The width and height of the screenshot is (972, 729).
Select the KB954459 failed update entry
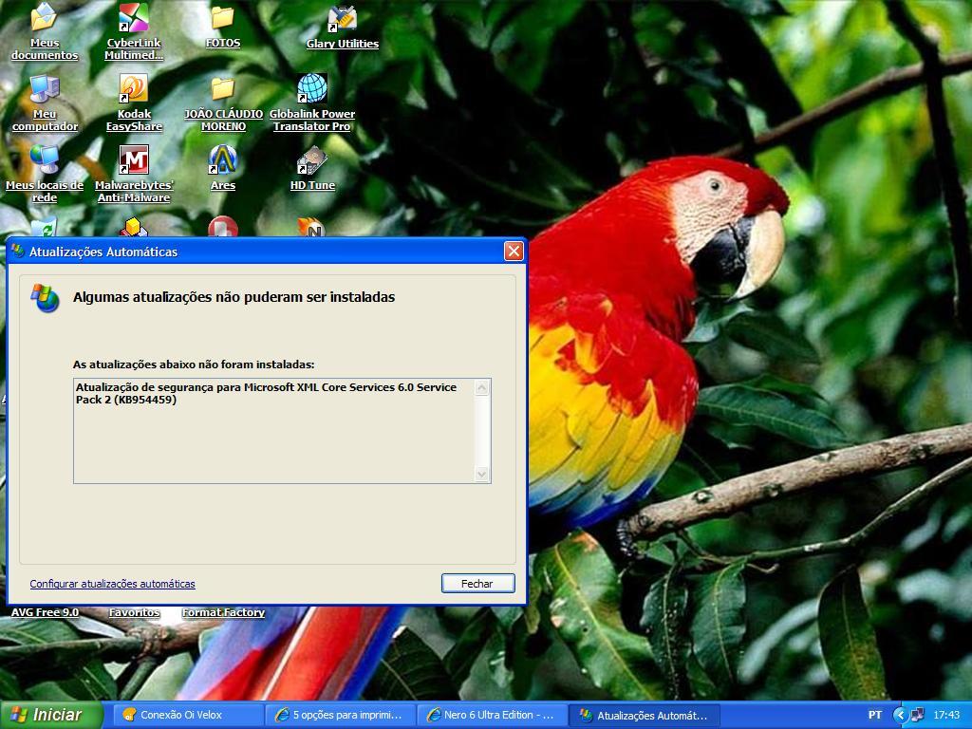tap(266, 394)
